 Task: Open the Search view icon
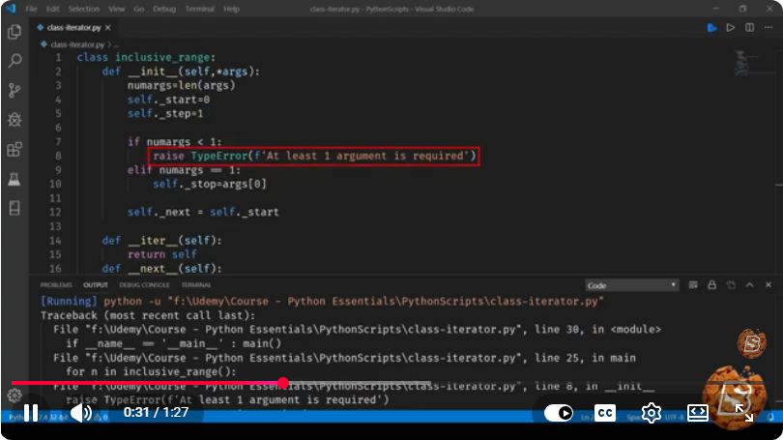[14, 61]
